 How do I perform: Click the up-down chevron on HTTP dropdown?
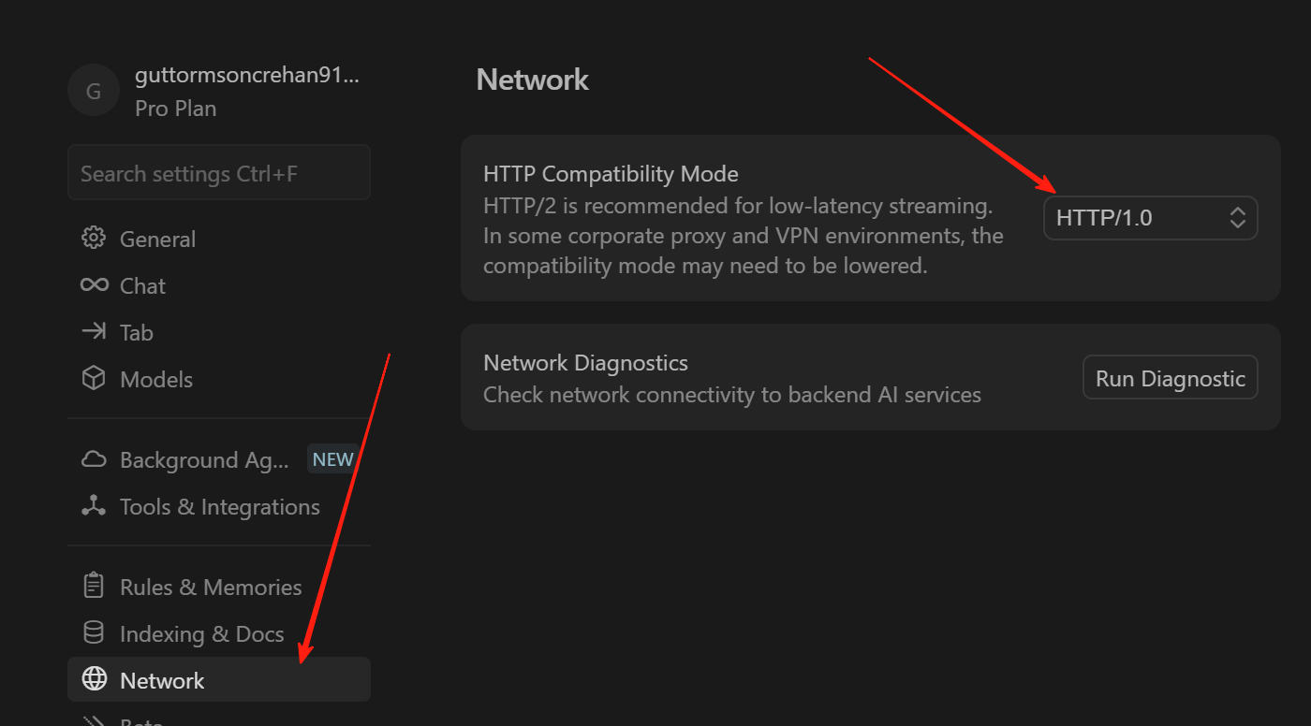coord(1237,218)
